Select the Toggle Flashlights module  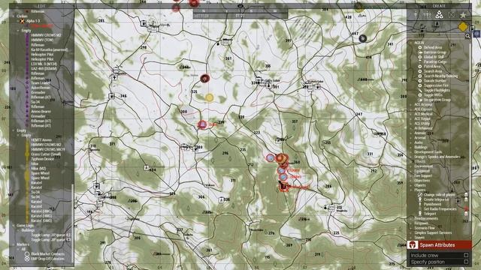(x=437, y=90)
